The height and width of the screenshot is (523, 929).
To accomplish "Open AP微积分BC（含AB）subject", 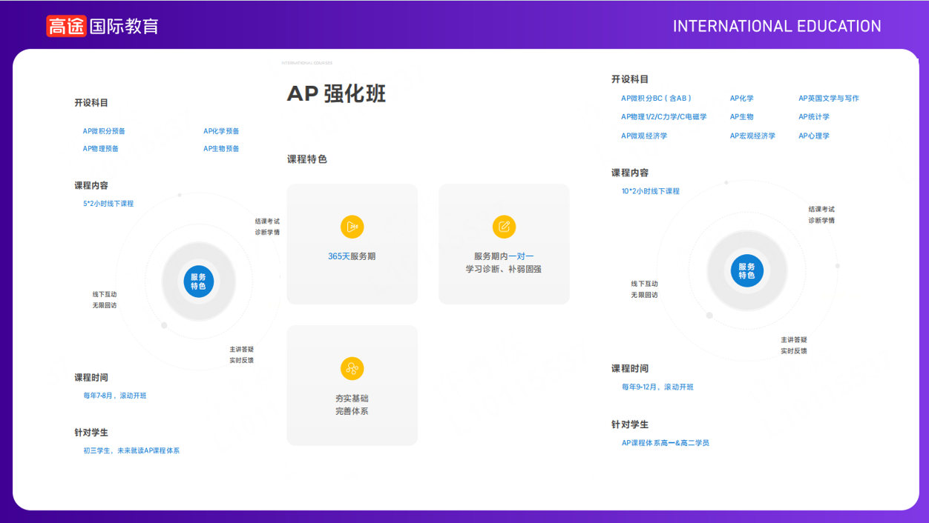I will (x=657, y=99).
